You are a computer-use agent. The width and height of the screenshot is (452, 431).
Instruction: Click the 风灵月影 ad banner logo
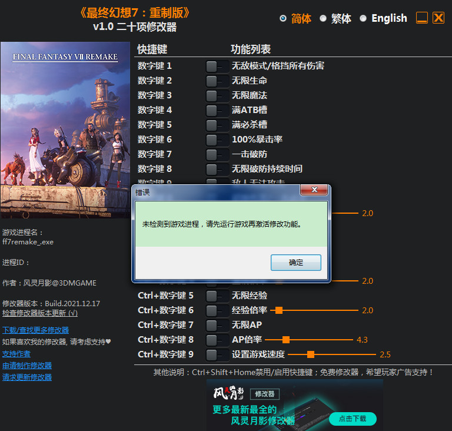click(x=228, y=393)
